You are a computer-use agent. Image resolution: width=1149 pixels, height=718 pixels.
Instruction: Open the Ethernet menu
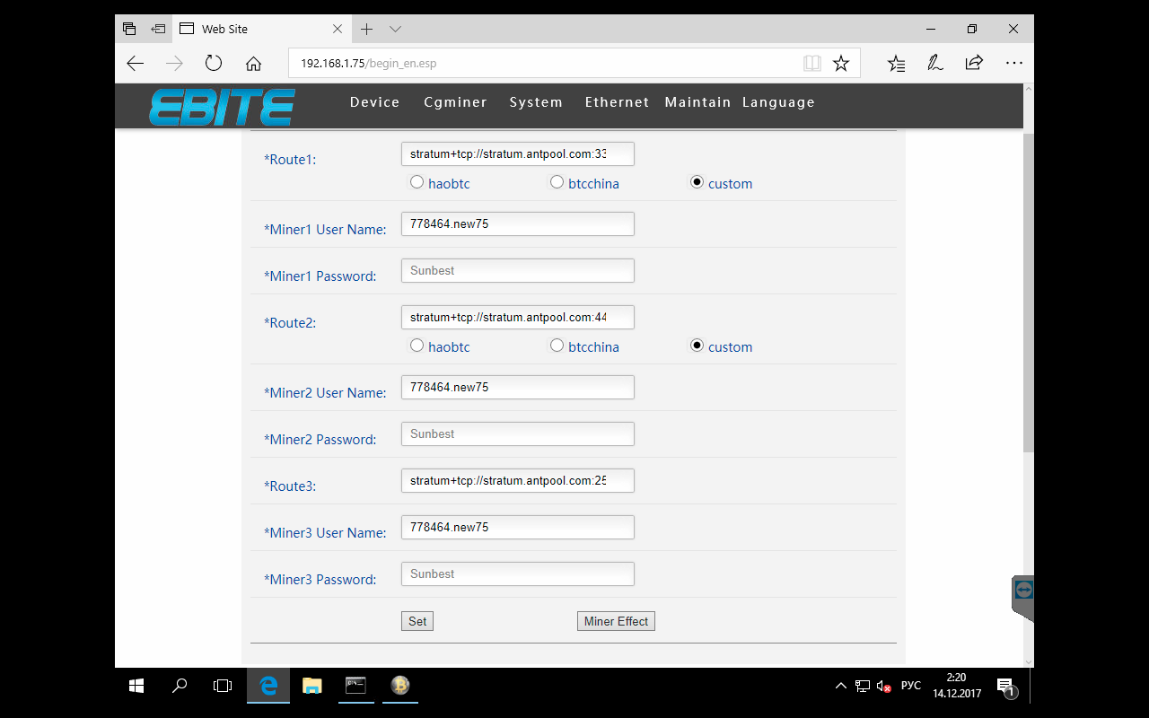point(617,102)
